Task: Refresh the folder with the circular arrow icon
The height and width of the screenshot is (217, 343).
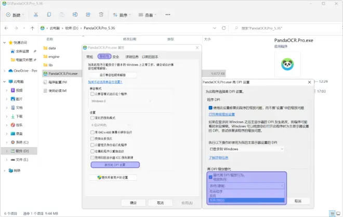Action: 223,28
